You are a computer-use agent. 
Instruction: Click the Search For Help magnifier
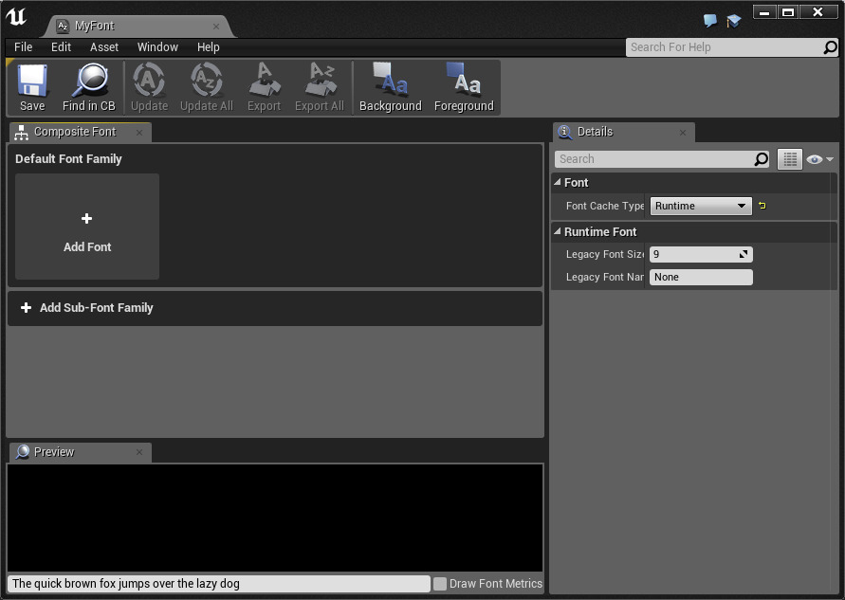click(831, 47)
